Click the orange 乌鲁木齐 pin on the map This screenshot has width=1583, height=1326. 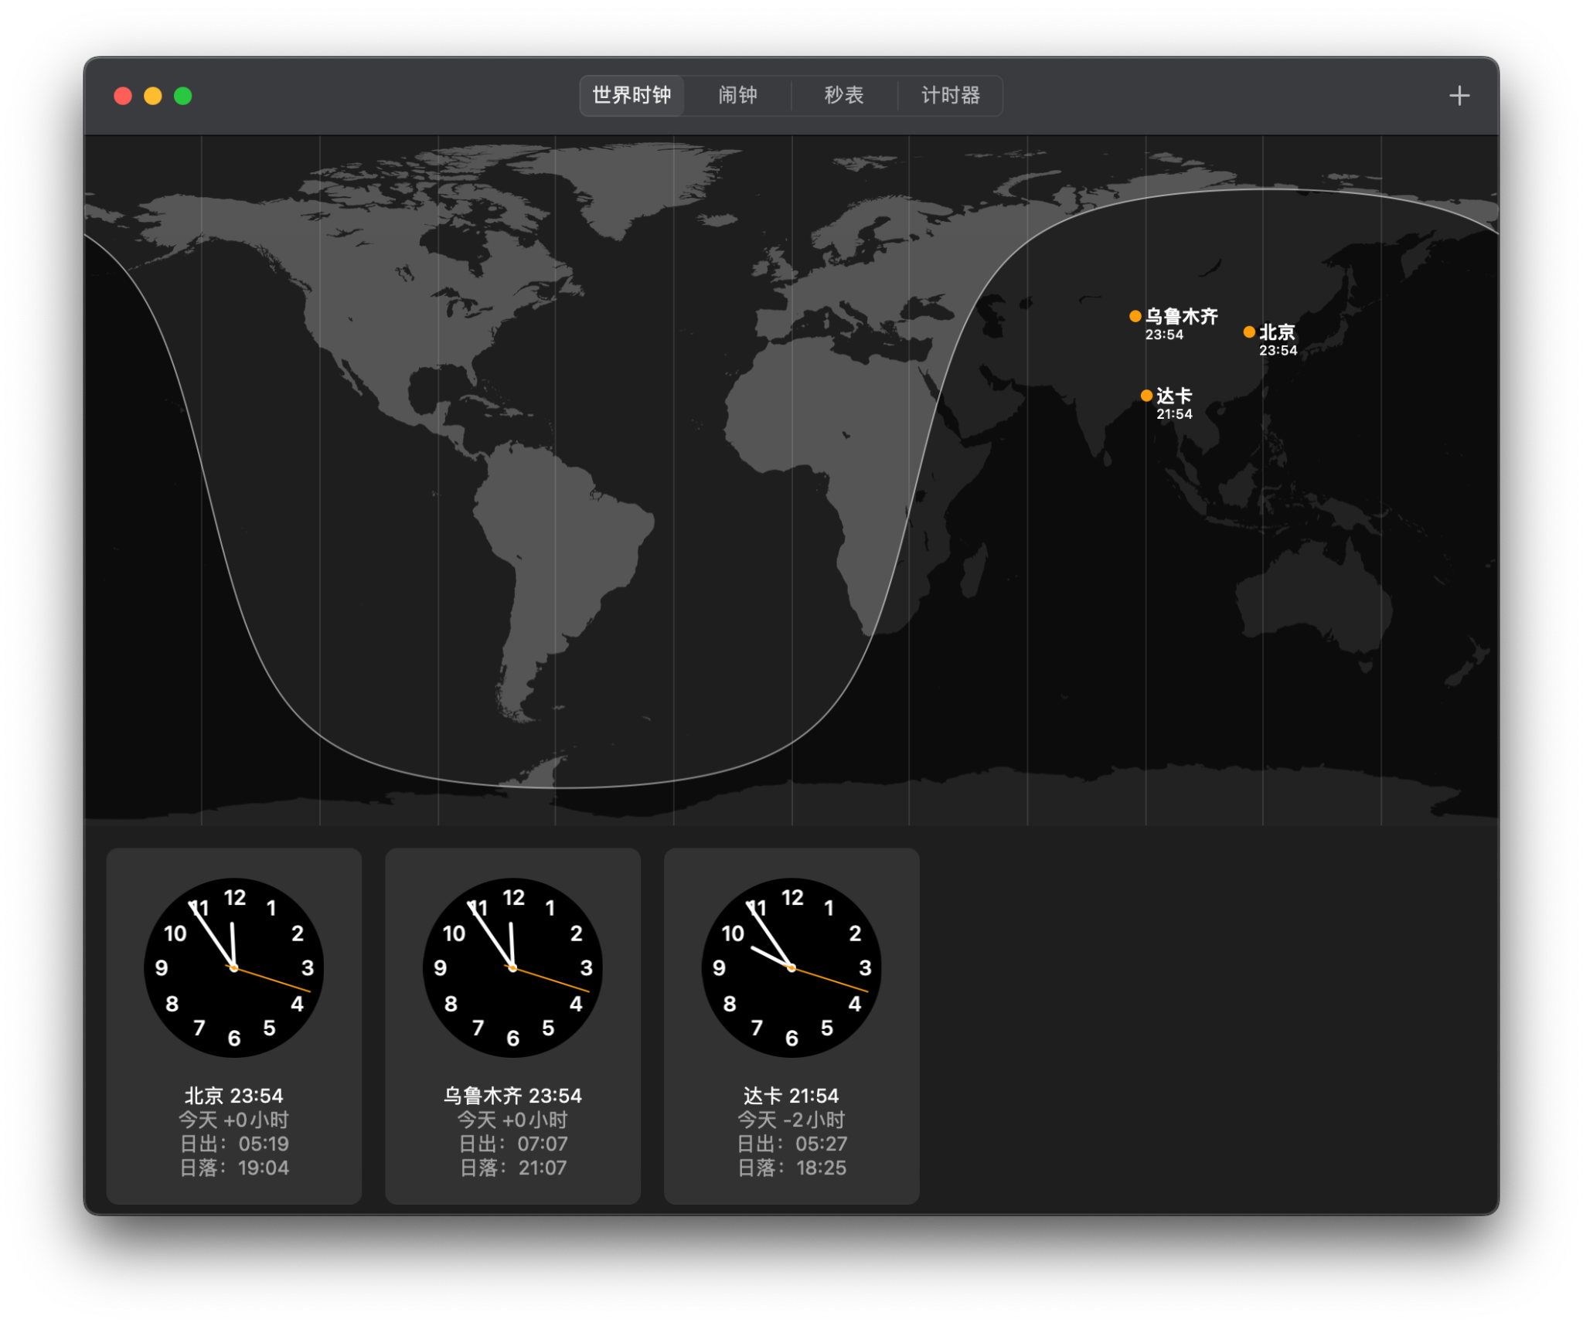(1135, 316)
